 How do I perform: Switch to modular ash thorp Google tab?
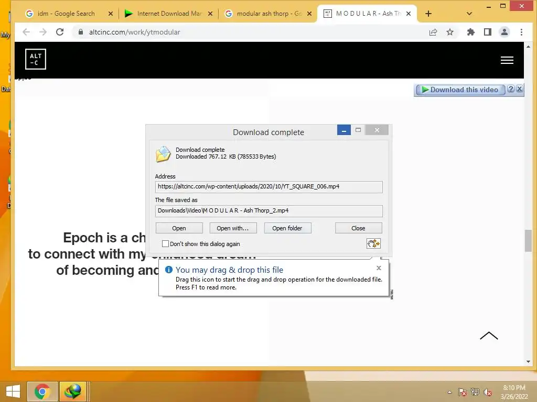(267, 14)
